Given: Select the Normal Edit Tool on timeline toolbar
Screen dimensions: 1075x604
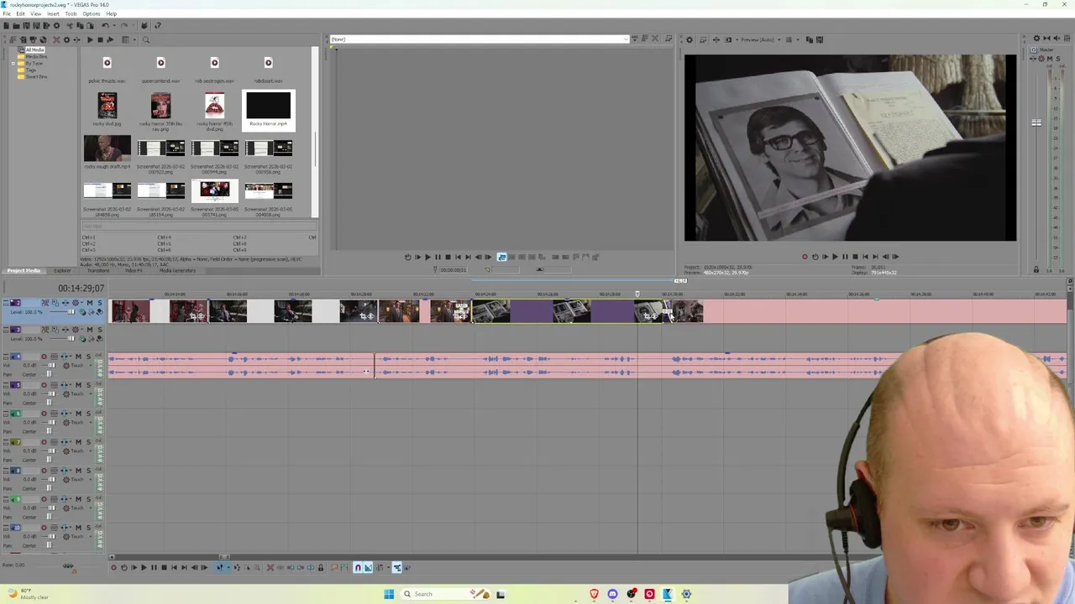Looking at the screenshot, I should tap(220, 568).
